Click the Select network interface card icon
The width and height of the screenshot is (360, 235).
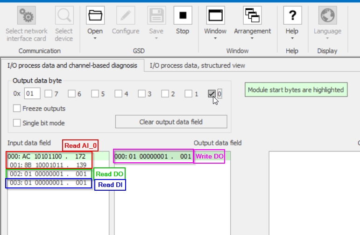click(x=27, y=15)
